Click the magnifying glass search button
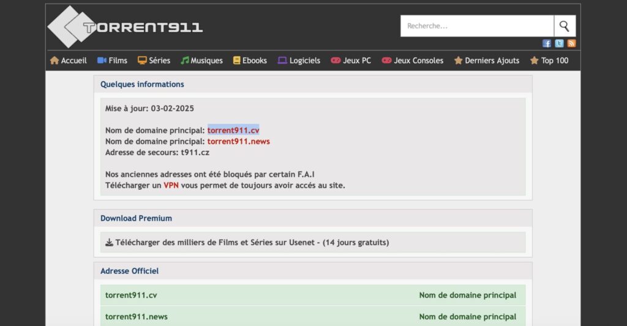627x326 pixels. click(x=564, y=26)
